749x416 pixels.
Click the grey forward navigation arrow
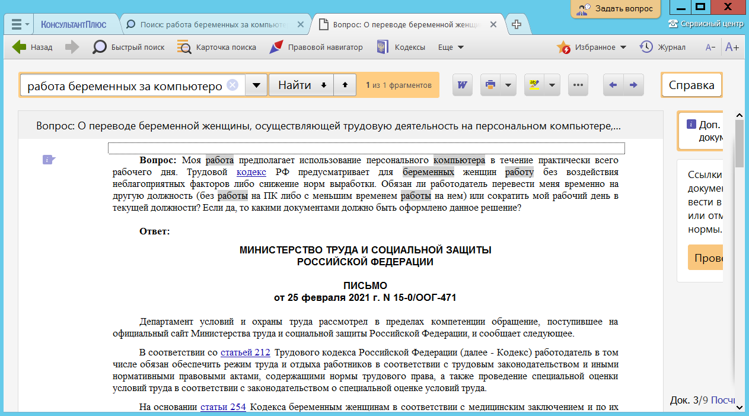[x=72, y=47]
